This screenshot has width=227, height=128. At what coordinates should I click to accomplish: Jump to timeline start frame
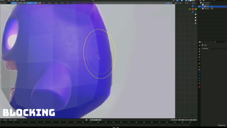pos(91,120)
